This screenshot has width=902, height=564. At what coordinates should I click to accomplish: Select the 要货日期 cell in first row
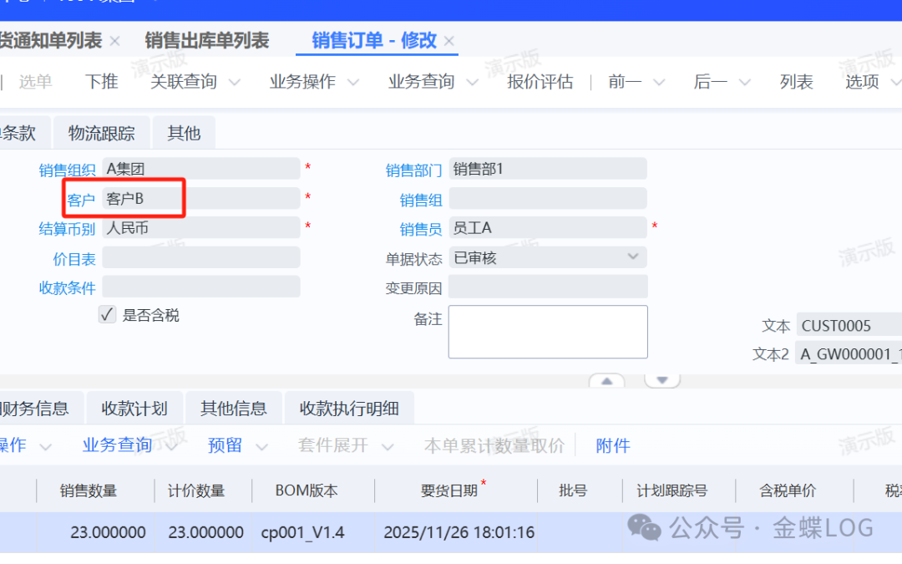point(459,532)
